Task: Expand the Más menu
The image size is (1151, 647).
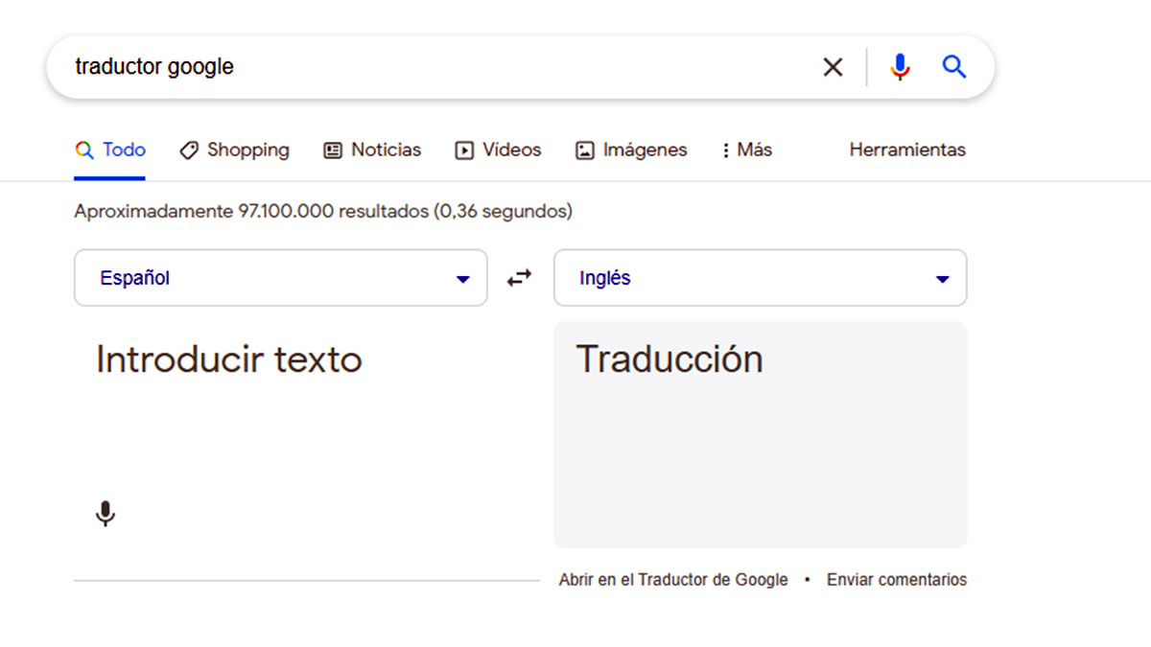Action: coord(746,150)
